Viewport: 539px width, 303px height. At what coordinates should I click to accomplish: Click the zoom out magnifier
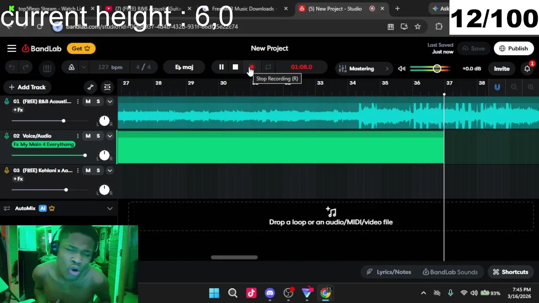pyautogui.click(x=514, y=87)
